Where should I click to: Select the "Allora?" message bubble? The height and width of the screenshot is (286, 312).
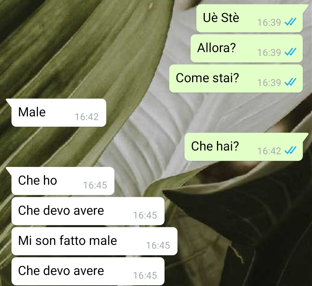point(246,48)
